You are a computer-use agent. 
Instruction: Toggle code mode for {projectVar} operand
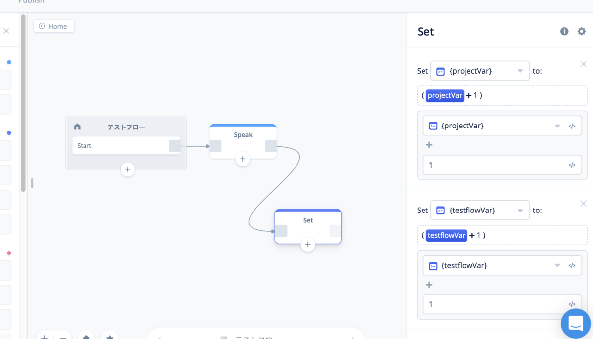[572, 126]
